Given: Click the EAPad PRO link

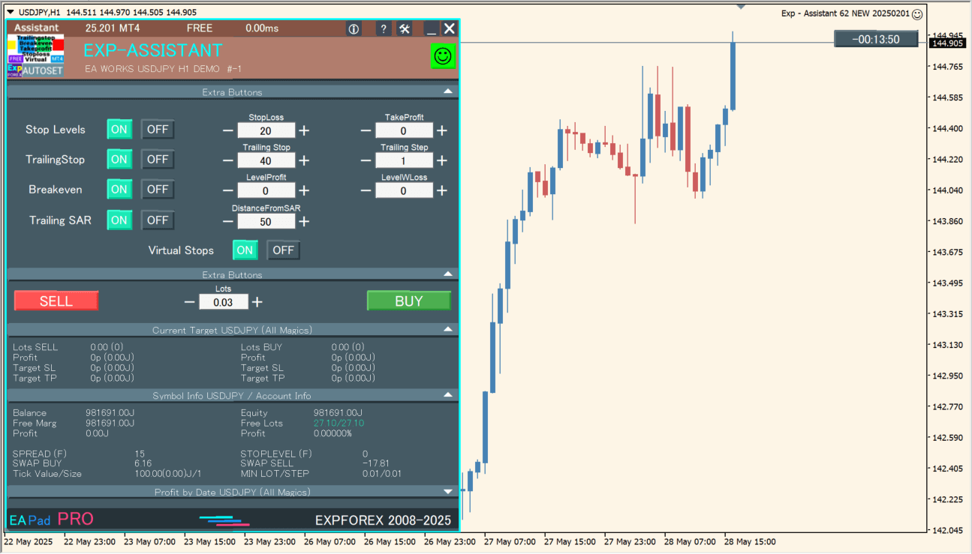Looking at the screenshot, I should point(51,519).
